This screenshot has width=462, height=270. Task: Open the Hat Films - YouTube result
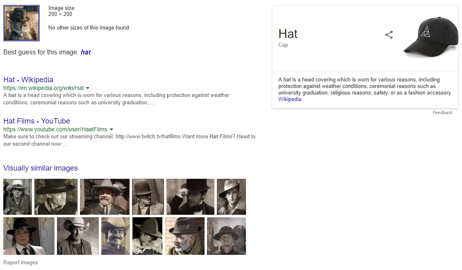(36, 121)
